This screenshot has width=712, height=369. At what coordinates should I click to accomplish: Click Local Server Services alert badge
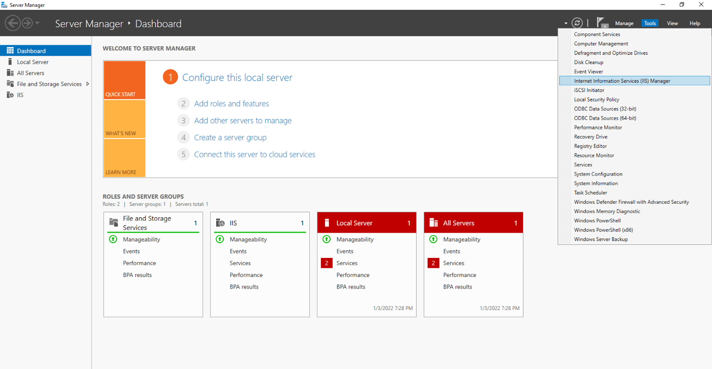click(x=327, y=263)
